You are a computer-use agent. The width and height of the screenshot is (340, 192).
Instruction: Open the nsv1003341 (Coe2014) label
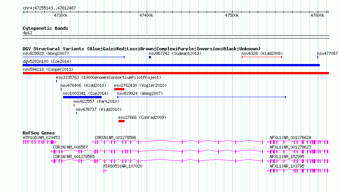[86, 93]
